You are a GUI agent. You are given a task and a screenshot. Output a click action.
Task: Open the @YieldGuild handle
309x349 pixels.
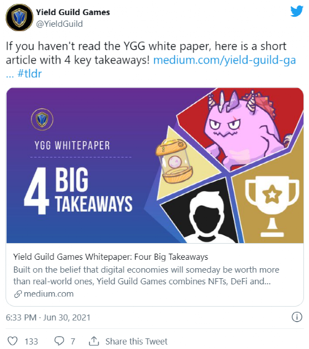(x=59, y=24)
